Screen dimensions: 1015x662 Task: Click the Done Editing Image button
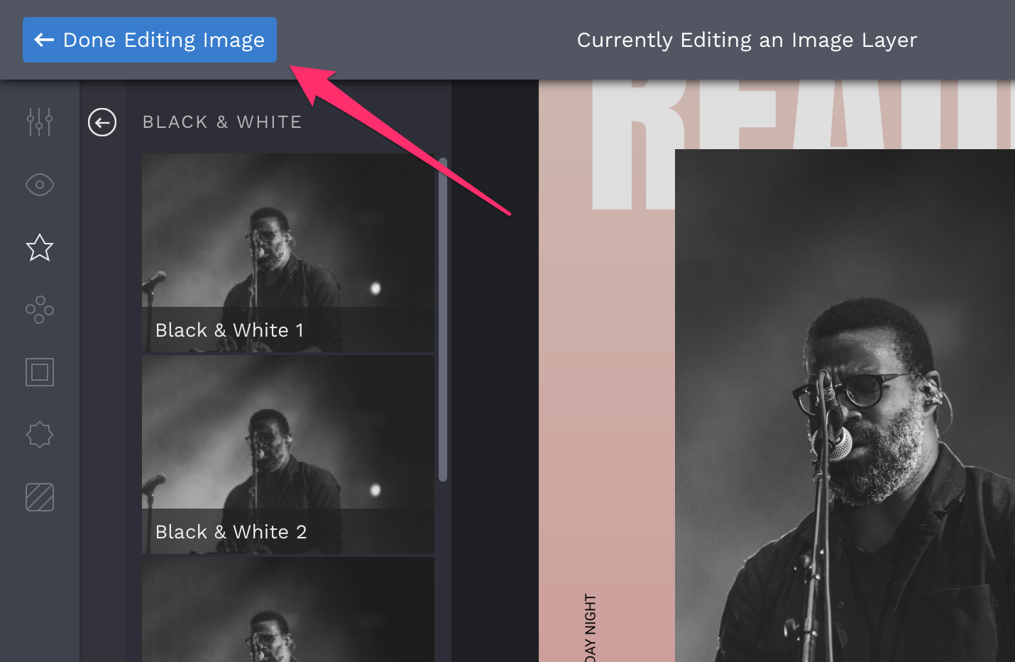tap(150, 40)
